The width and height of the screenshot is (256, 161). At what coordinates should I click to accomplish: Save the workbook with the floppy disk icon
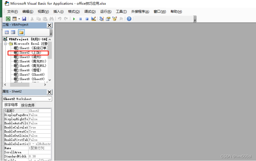coord(24,19)
